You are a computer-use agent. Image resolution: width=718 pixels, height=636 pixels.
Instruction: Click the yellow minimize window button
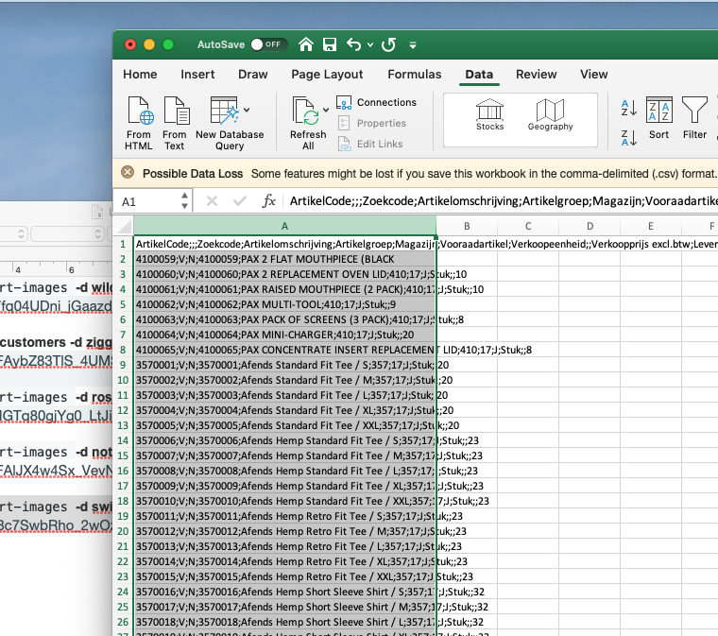[x=149, y=44]
